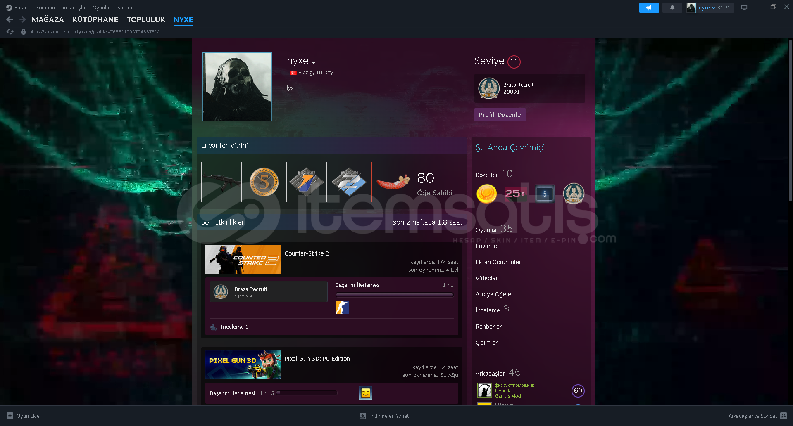Click the Pixel Gun 3D achievement progress bar
Viewport: 793px width, 426px height.
307,393
